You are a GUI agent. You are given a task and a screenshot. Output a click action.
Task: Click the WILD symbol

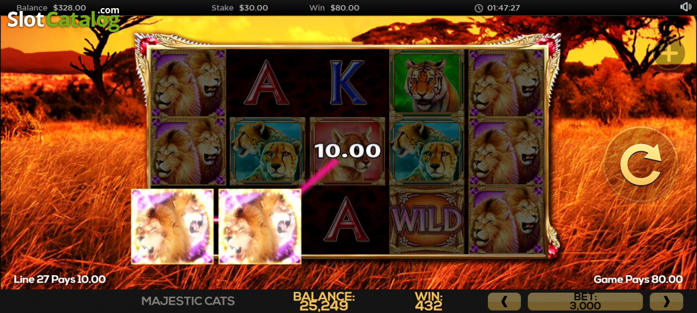click(427, 221)
